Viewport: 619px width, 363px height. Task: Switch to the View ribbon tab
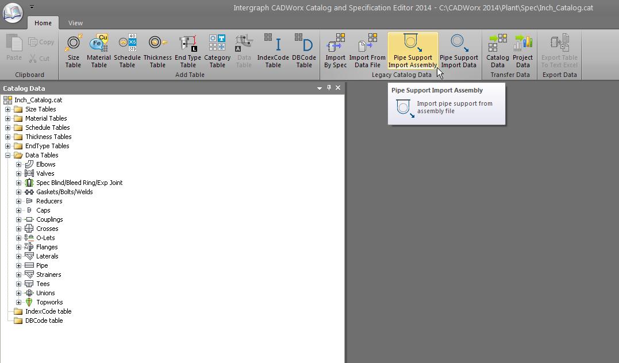click(x=75, y=23)
